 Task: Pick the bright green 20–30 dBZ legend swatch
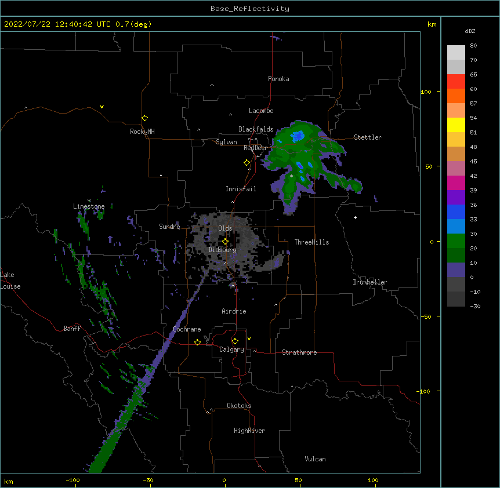[456, 241]
